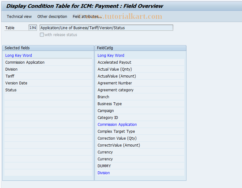Select 'Status' in Selected fields

[x=48, y=90]
